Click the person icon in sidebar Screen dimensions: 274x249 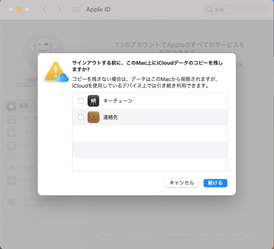(x=11, y=119)
